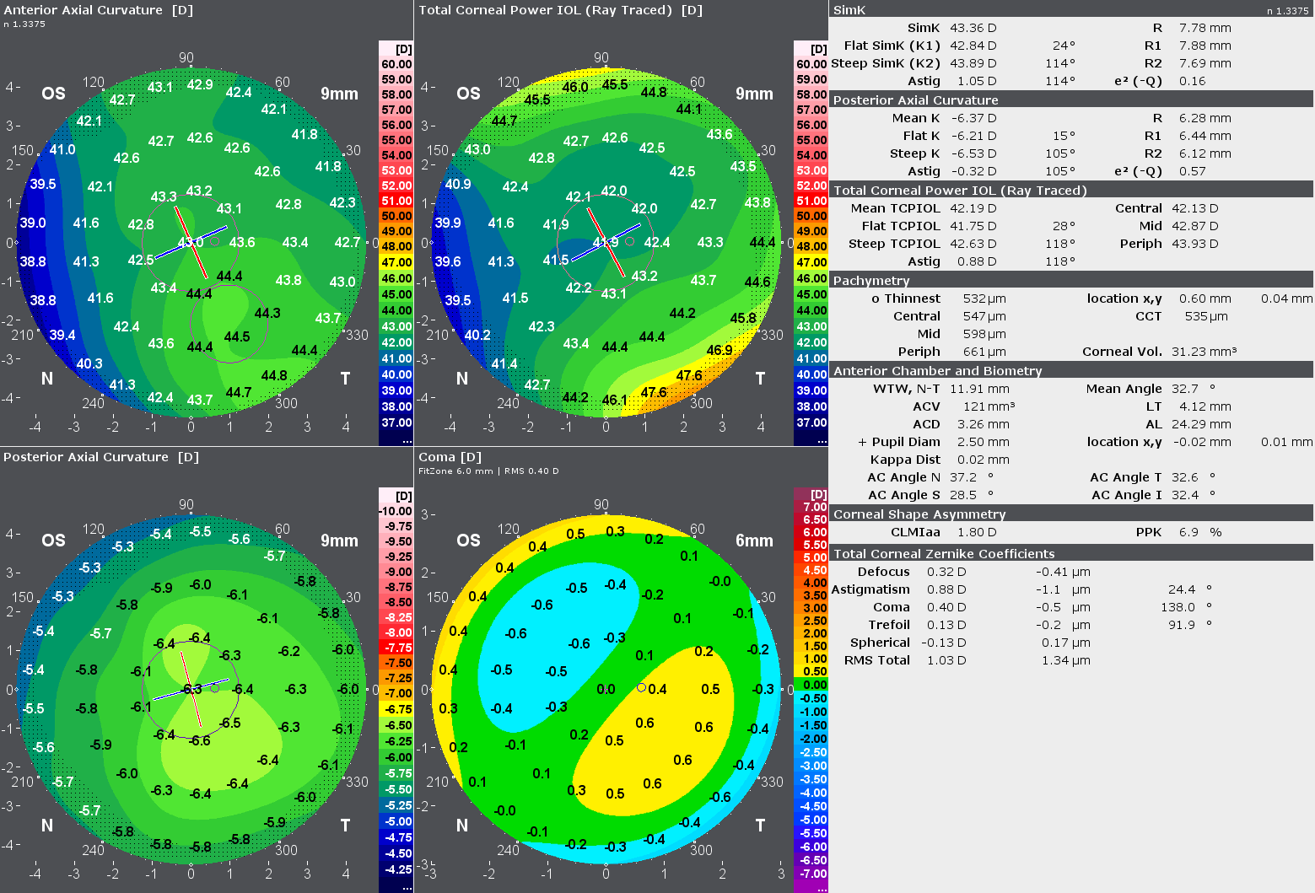Screen dimensions: 1315x893
Task: Click the n 1.3375 index icon under Anterior Axial title
Action: (x=23, y=24)
